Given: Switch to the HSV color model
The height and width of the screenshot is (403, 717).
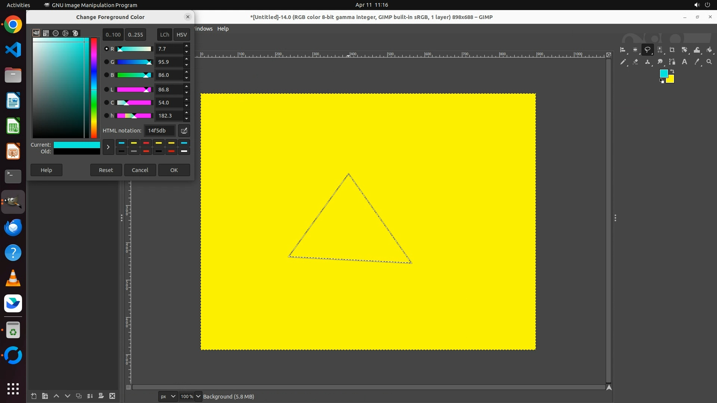Looking at the screenshot, I should pos(181,35).
